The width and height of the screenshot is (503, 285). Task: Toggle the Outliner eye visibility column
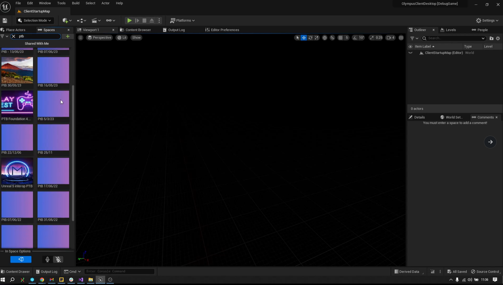pyautogui.click(x=410, y=47)
